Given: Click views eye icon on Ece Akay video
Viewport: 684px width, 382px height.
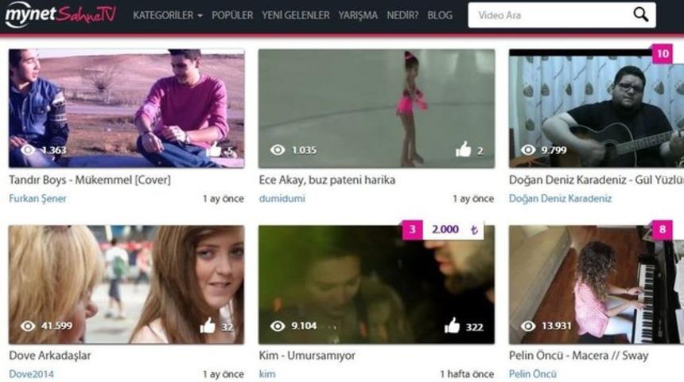Looking at the screenshot, I should click(x=278, y=150).
